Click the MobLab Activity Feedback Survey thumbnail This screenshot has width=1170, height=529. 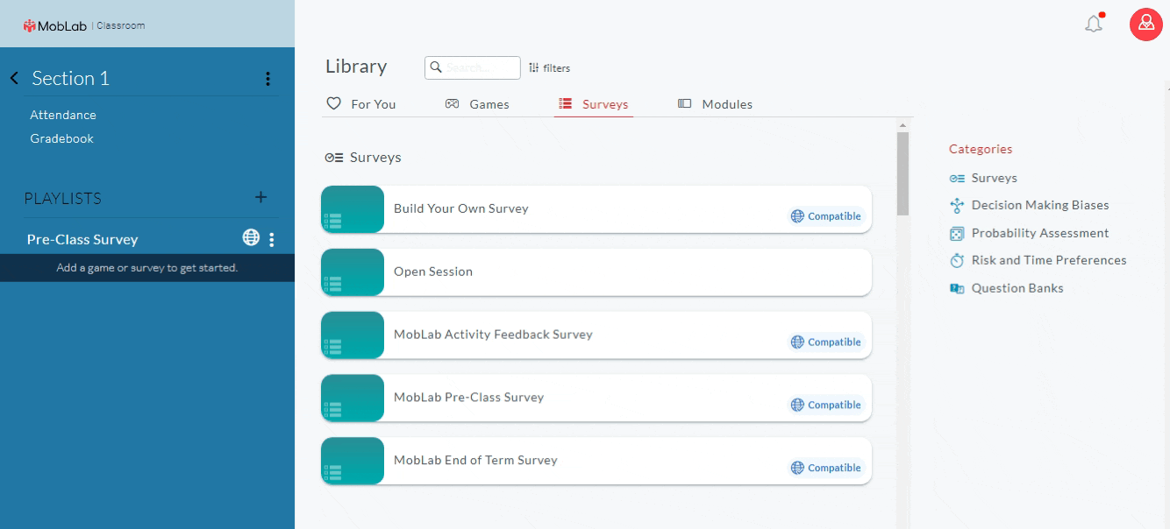[353, 335]
